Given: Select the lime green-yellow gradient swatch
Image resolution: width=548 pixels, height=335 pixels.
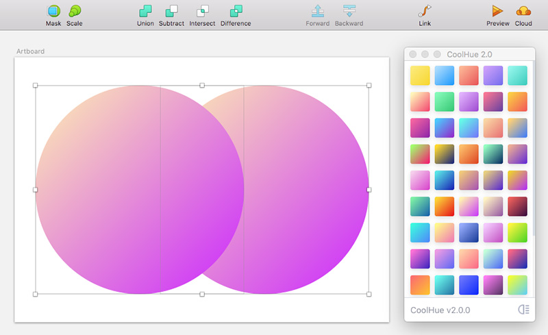Looking at the screenshot, I should [517, 232].
